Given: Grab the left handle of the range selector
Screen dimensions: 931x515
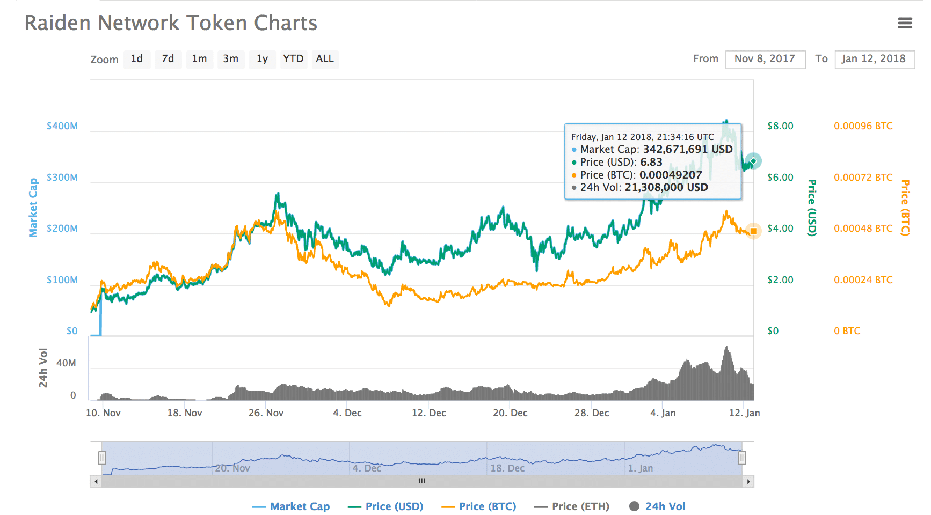Looking at the screenshot, I should pos(103,458).
